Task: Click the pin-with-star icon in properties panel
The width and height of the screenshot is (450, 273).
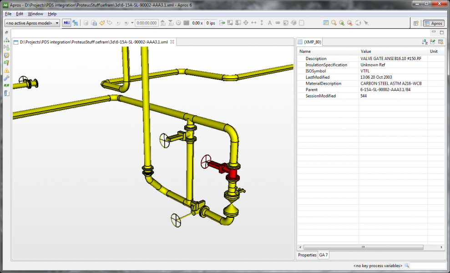Action: 433,42
